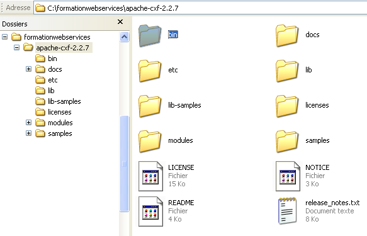Select the LICENSE file icon
The width and height of the screenshot is (367, 236).
(x=150, y=176)
